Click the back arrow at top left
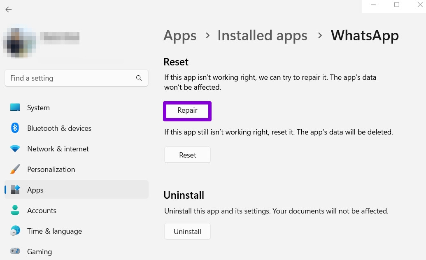426x260 pixels. click(x=8, y=9)
